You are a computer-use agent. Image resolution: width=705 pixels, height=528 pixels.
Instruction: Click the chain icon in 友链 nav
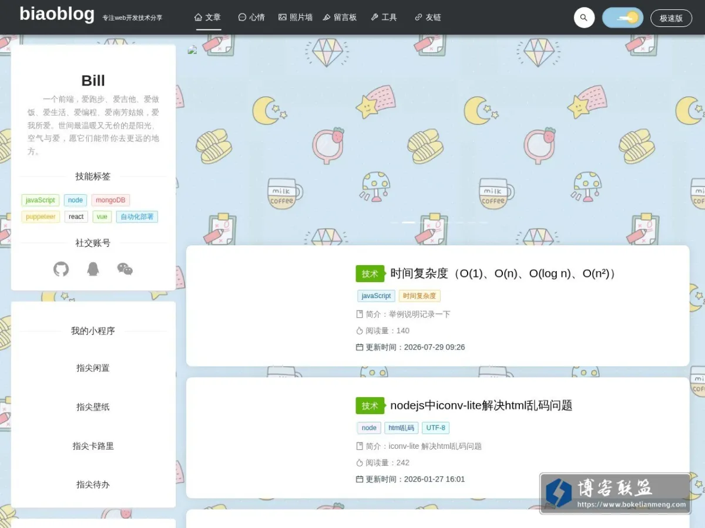(418, 18)
